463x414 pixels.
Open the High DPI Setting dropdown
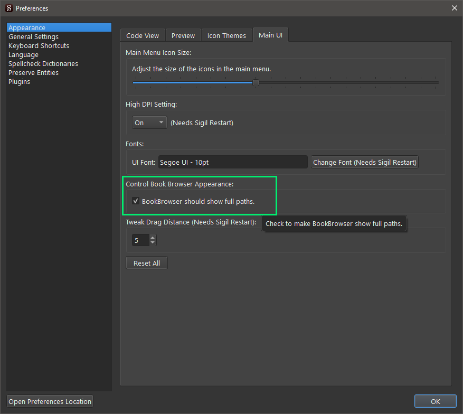tap(149, 123)
